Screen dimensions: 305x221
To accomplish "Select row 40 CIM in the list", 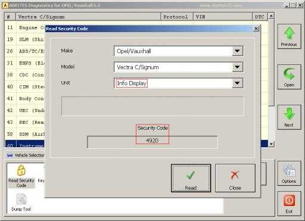I will click(25, 87).
